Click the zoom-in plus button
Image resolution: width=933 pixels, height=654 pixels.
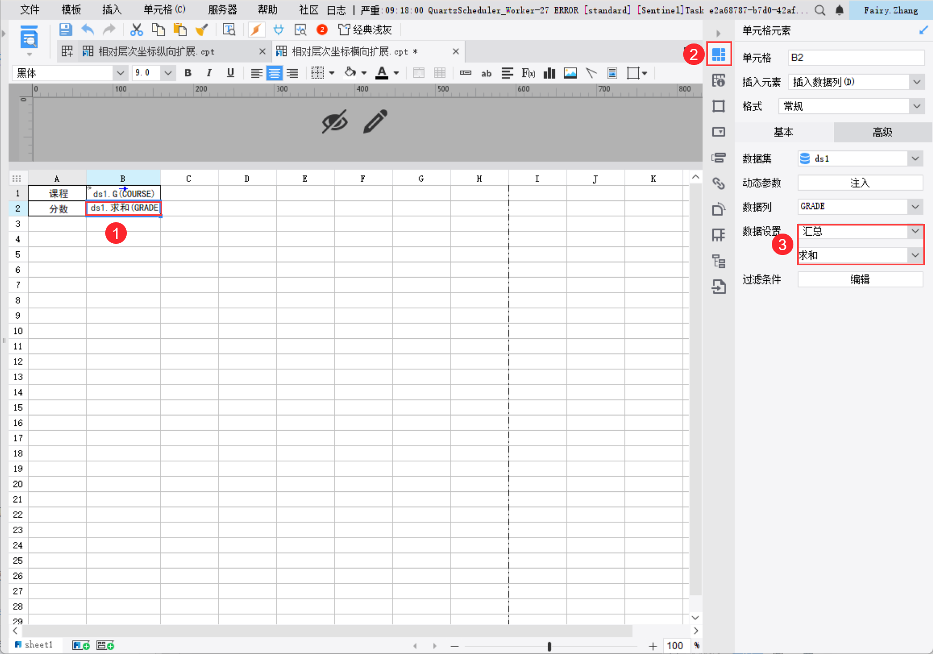point(653,646)
